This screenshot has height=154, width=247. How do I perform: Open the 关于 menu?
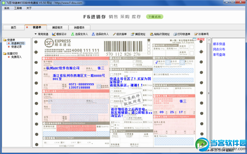coord(29,8)
